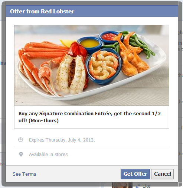The width and height of the screenshot is (183, 188).
Task: Click the location pin icon
Action: [21, 154]
